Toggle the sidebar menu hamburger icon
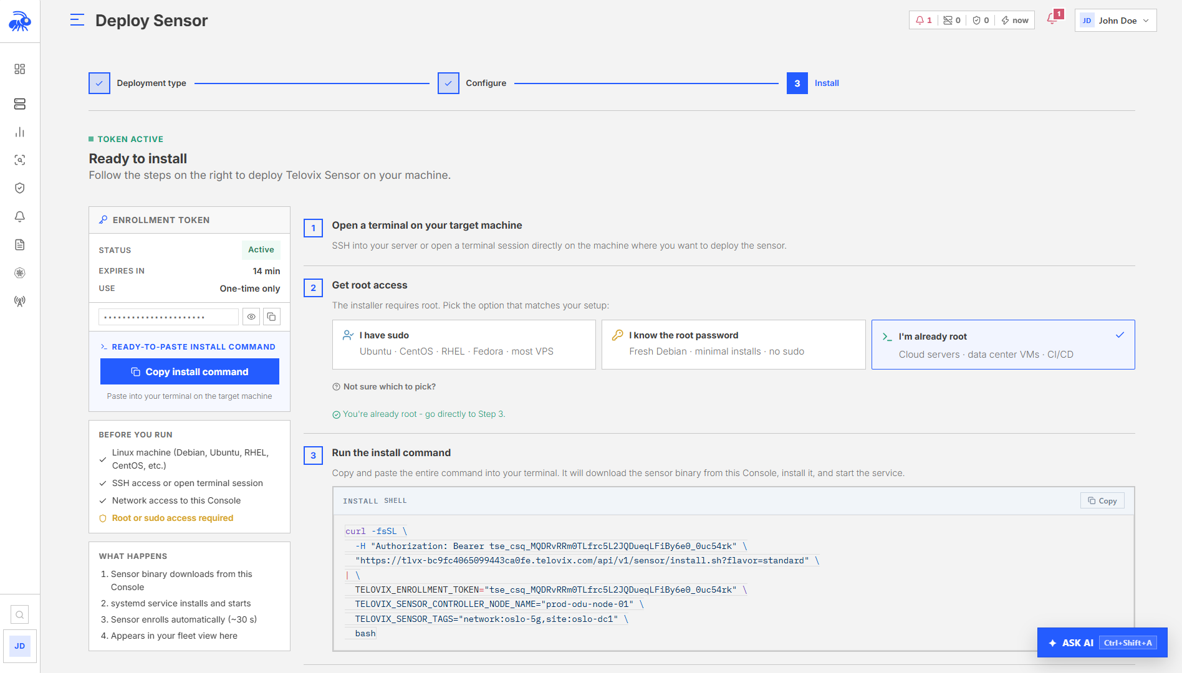This screenshot has width=1182, height=673. (77, 21)
